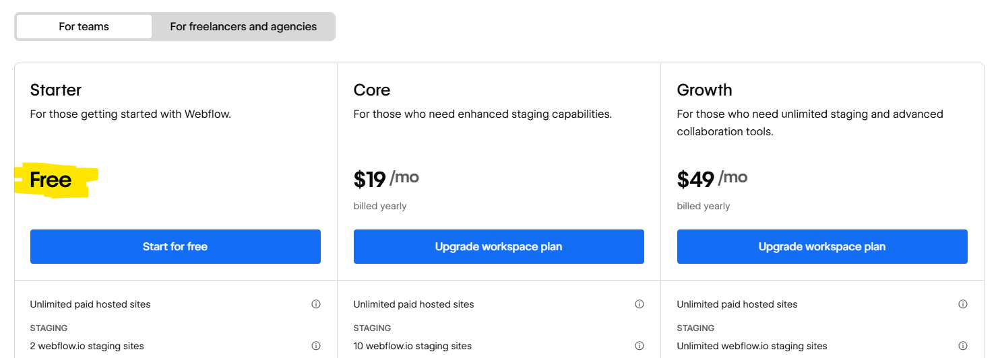Click the $49 /mo price
This screenshot has width=998, height=358.
712,179
